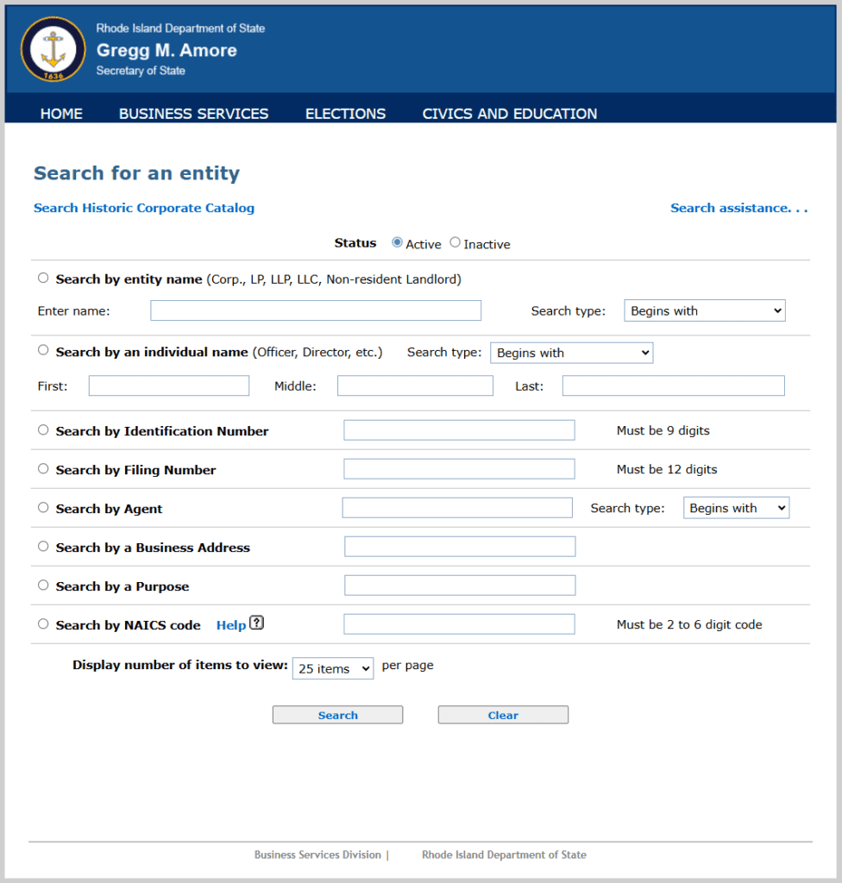Open the Business Services menu
This screenshot has height=883, width=842.
pos(193,114)
